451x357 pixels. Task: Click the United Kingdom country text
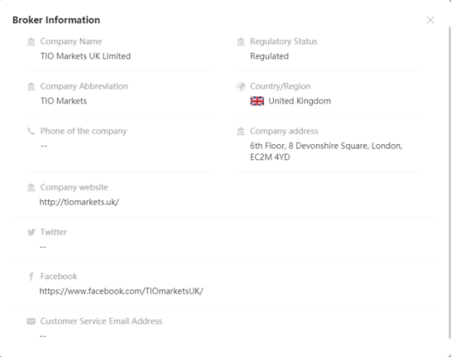tap(299, 101)
